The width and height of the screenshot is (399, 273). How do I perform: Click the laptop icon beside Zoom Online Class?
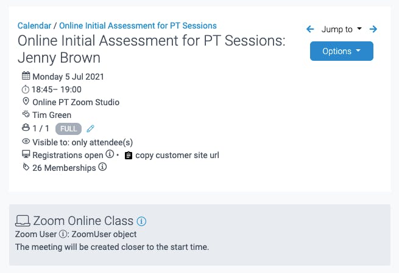tap(23, 221)
